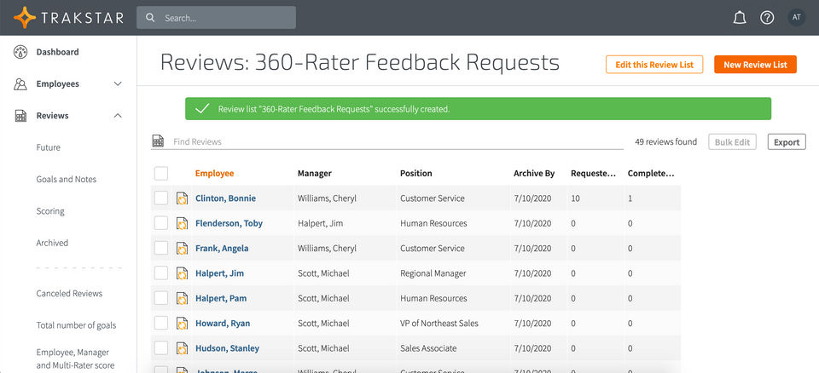Check the box for Flenderson, Toby
819x373 pixels.
pyautogui.click(x=161, y=223)
